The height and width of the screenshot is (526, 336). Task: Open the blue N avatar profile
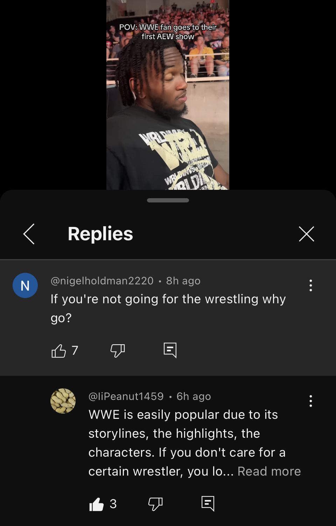[x=25, y=285]
